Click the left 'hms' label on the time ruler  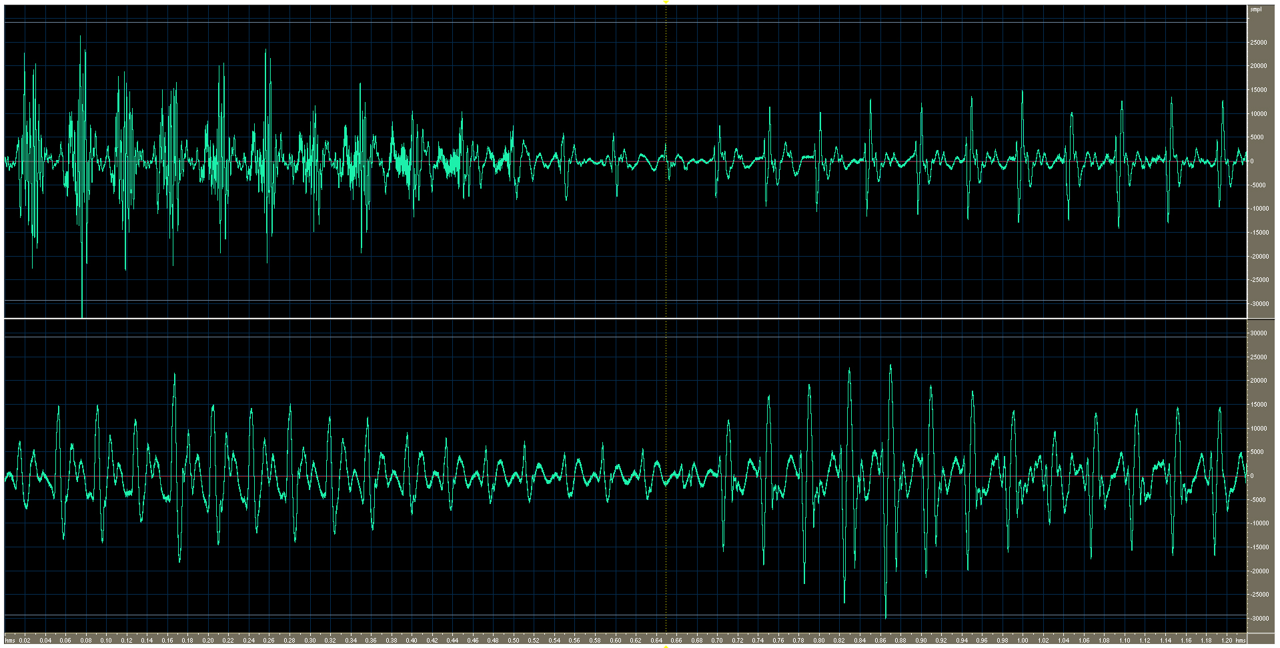coord(10,641)
